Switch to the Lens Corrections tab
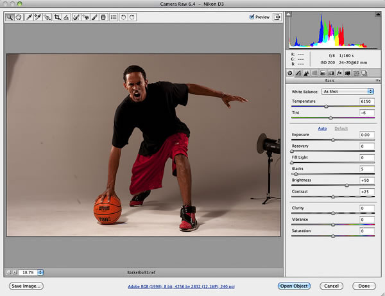Image resolution: width=385 pixels, height=296 pixels. [x=330, y=73]
